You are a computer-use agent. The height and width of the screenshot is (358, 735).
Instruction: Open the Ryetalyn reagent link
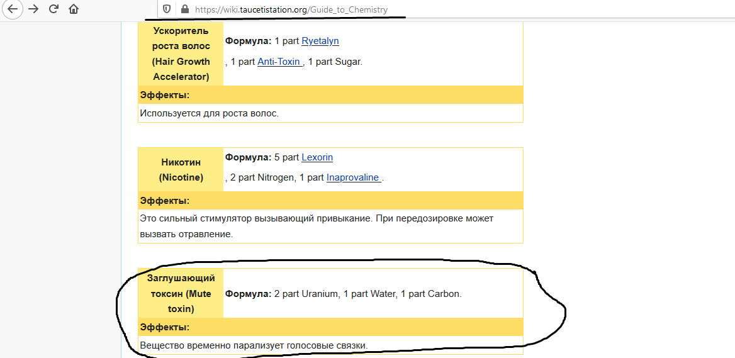320,42
